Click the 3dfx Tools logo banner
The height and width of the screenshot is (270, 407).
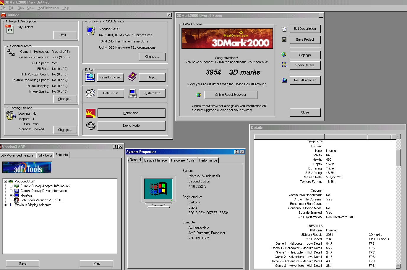tap(27, 167)
